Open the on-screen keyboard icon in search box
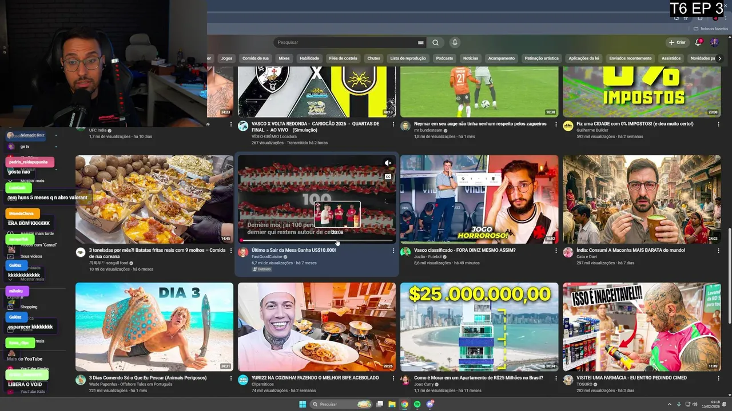The height and width of the screenshot is (411, 732). (421, 42)
